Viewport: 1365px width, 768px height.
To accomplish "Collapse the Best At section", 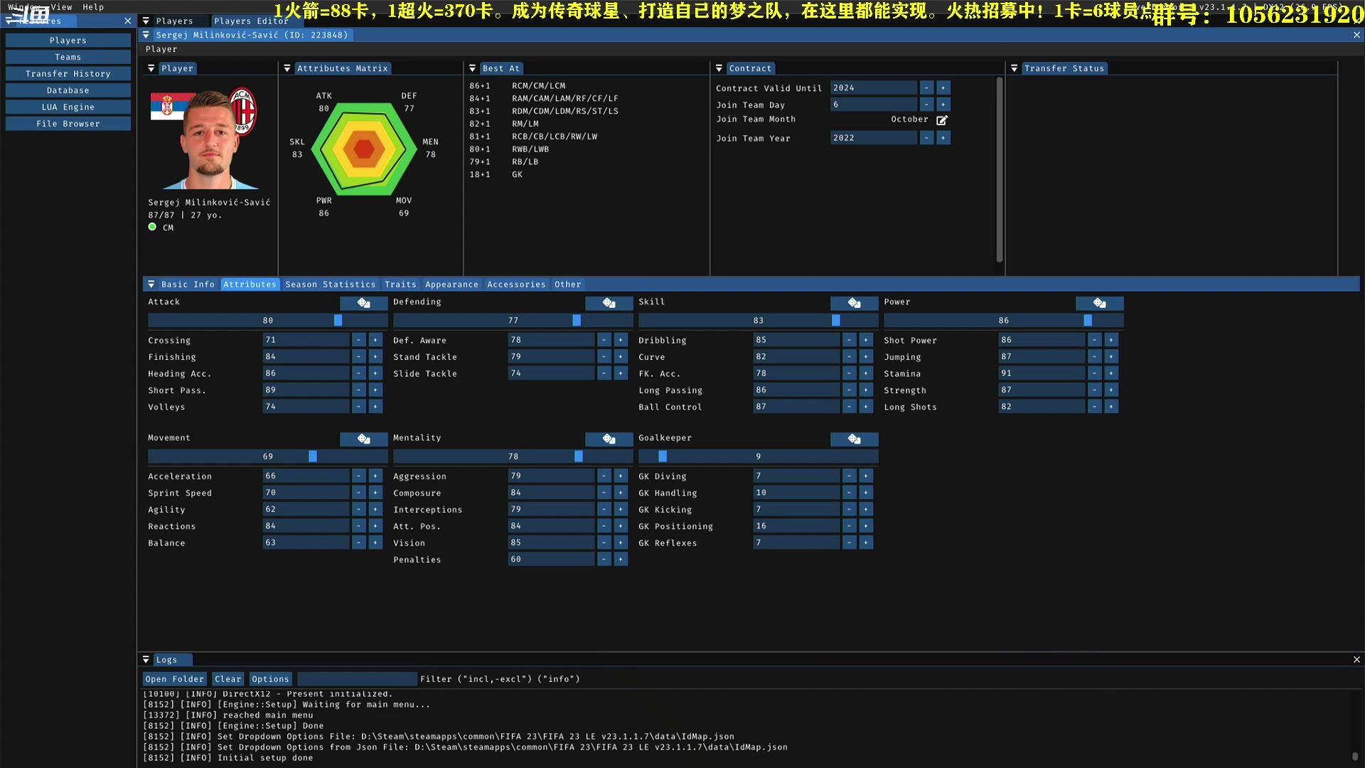I will pyautogui.click(x=472, y=68).
